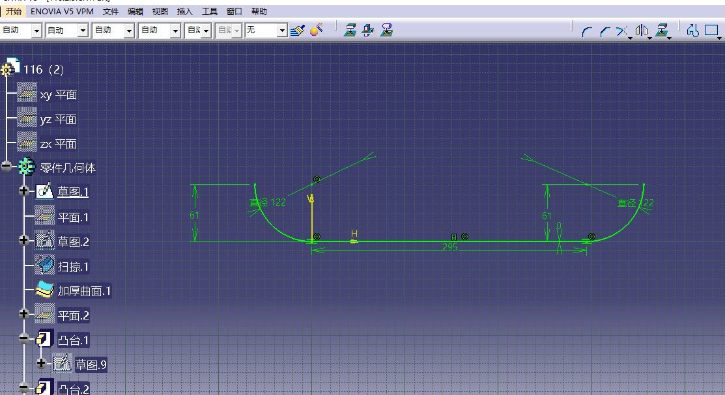The image size is (725, 395).
Task: Click the left 直径 122 dimension
Action: pos(268,202)
